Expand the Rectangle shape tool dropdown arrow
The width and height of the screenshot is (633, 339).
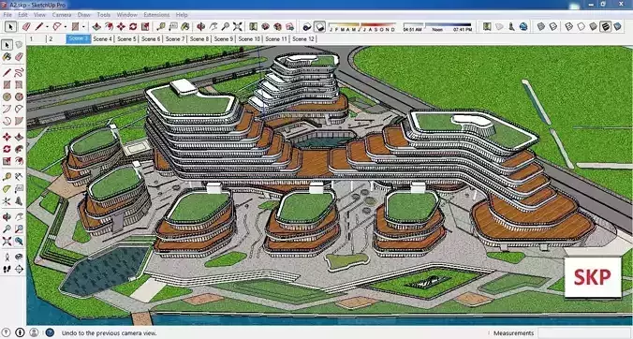83,27
